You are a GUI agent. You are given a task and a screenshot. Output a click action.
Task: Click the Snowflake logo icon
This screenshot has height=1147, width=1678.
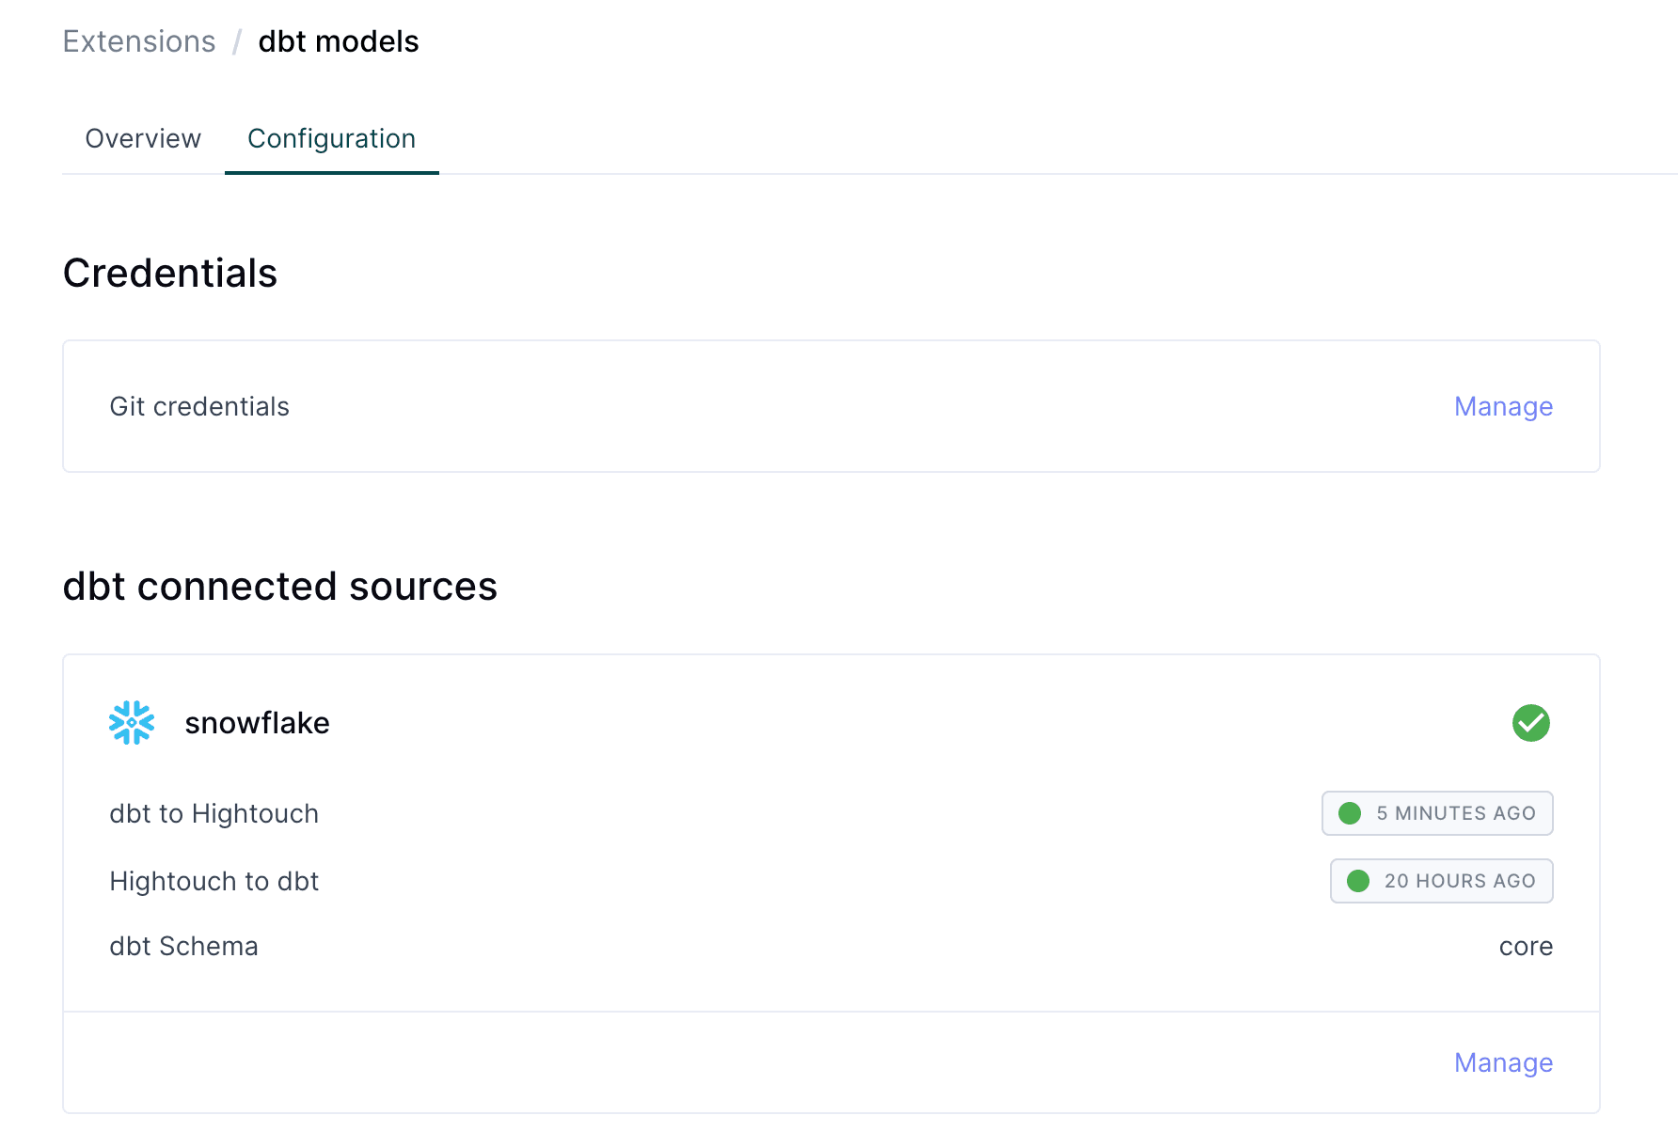[132, 722]
